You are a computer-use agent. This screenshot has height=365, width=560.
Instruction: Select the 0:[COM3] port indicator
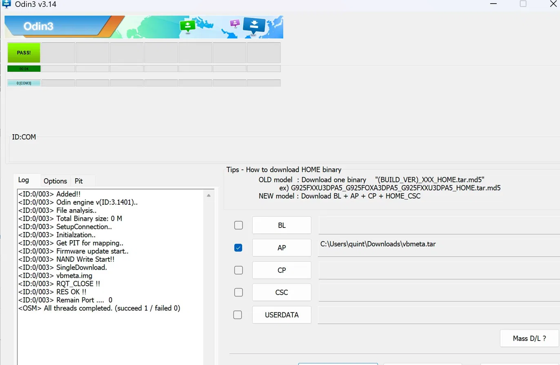24,83
